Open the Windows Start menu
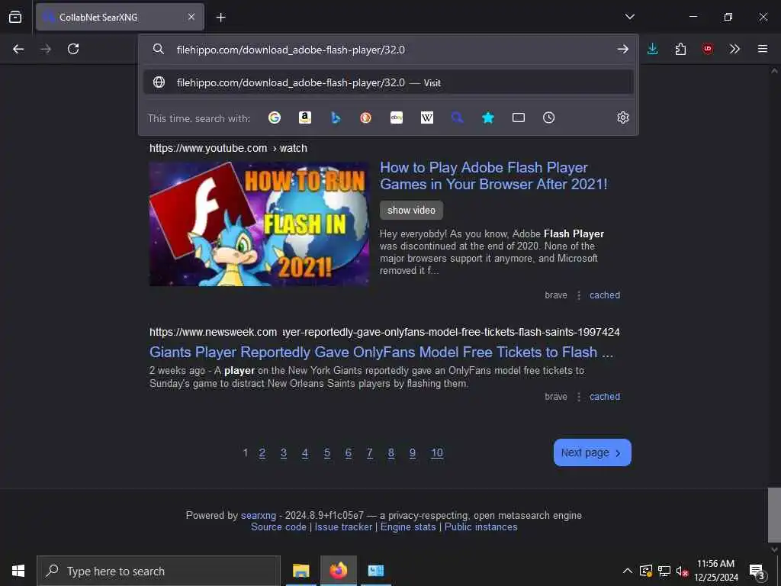The height and width of the screenshot is (586, 781). [x=18, y=571]
